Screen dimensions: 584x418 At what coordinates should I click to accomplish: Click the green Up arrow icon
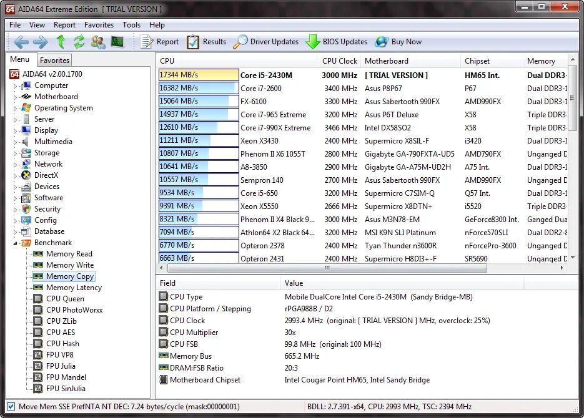pos(61,42)
